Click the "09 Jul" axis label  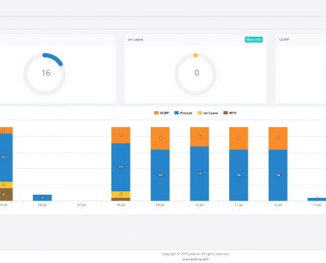[x=160, y=205]
